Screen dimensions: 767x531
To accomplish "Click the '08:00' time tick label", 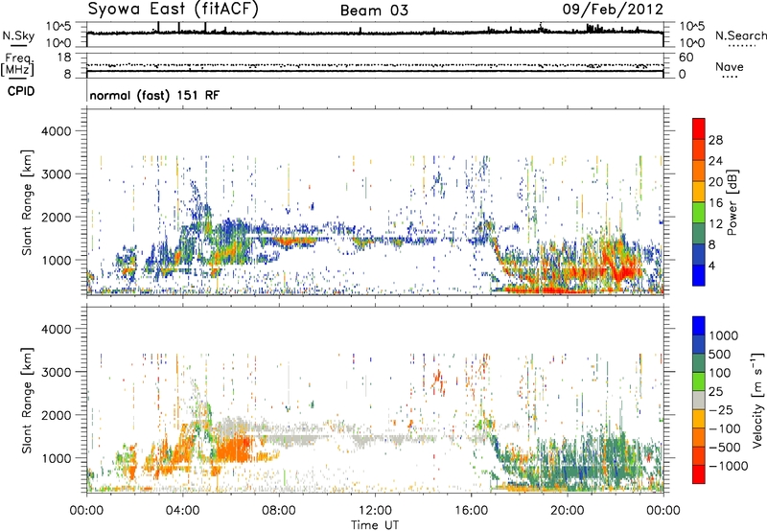I will coord(279,511).
